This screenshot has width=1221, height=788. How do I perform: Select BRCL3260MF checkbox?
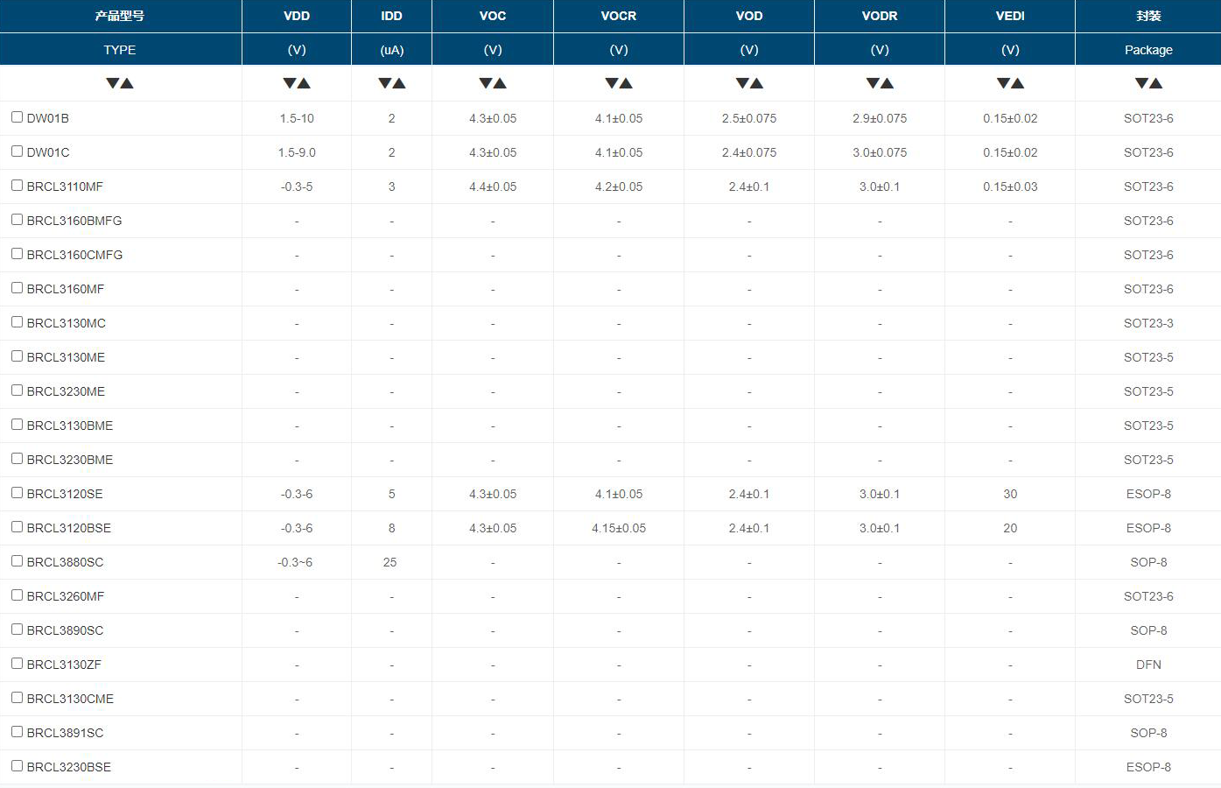17,595
